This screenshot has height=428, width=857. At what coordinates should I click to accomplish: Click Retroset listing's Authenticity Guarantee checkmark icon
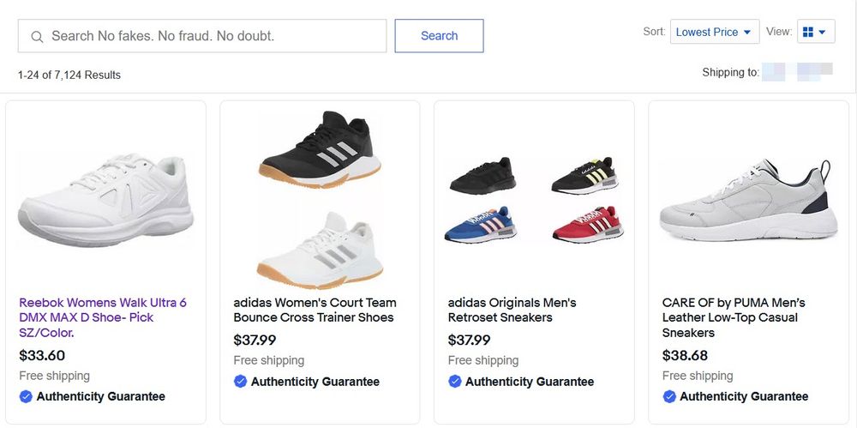point(454,382)
